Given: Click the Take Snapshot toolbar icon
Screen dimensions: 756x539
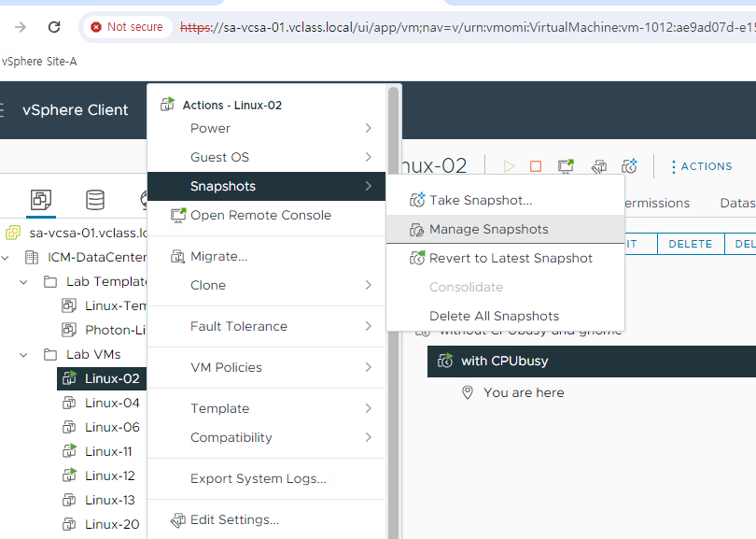Looking at the screenshot, I should pos(630,166).
